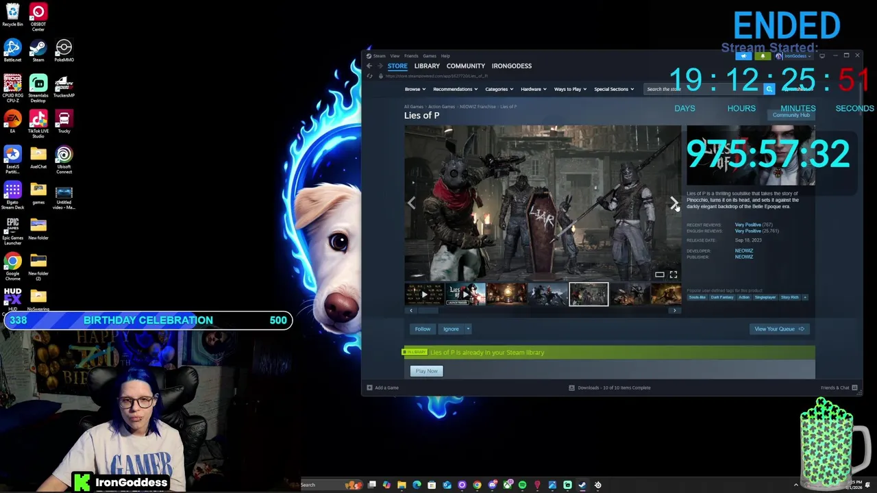Viewport: 877px width, 493px height.
Task: Show next screenshot with right arrow
Action: [674, 203]
